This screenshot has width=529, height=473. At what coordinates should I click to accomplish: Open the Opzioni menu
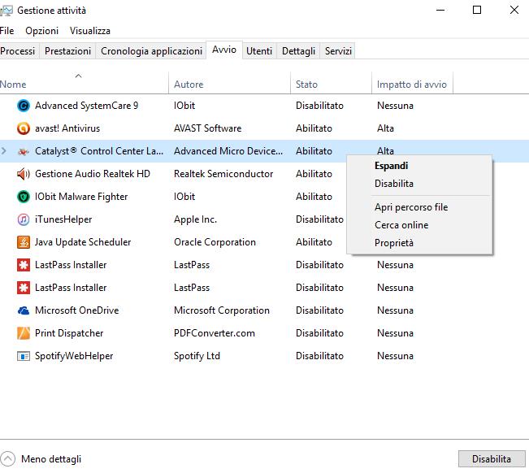click(x=41, y=31)
